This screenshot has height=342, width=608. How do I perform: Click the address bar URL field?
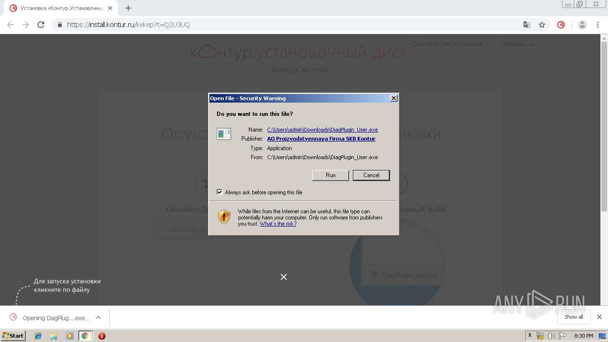coord(285,25)
